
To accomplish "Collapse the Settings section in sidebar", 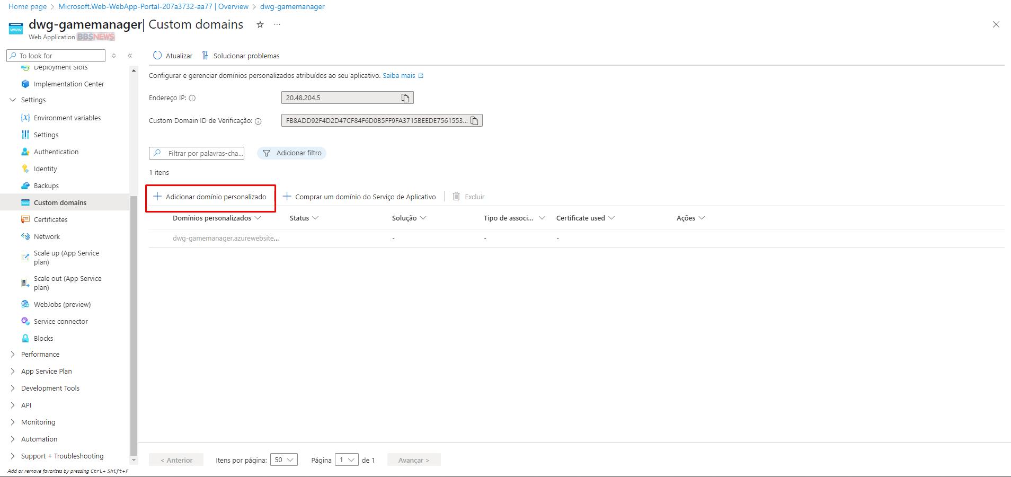I will tap(13, 100).
